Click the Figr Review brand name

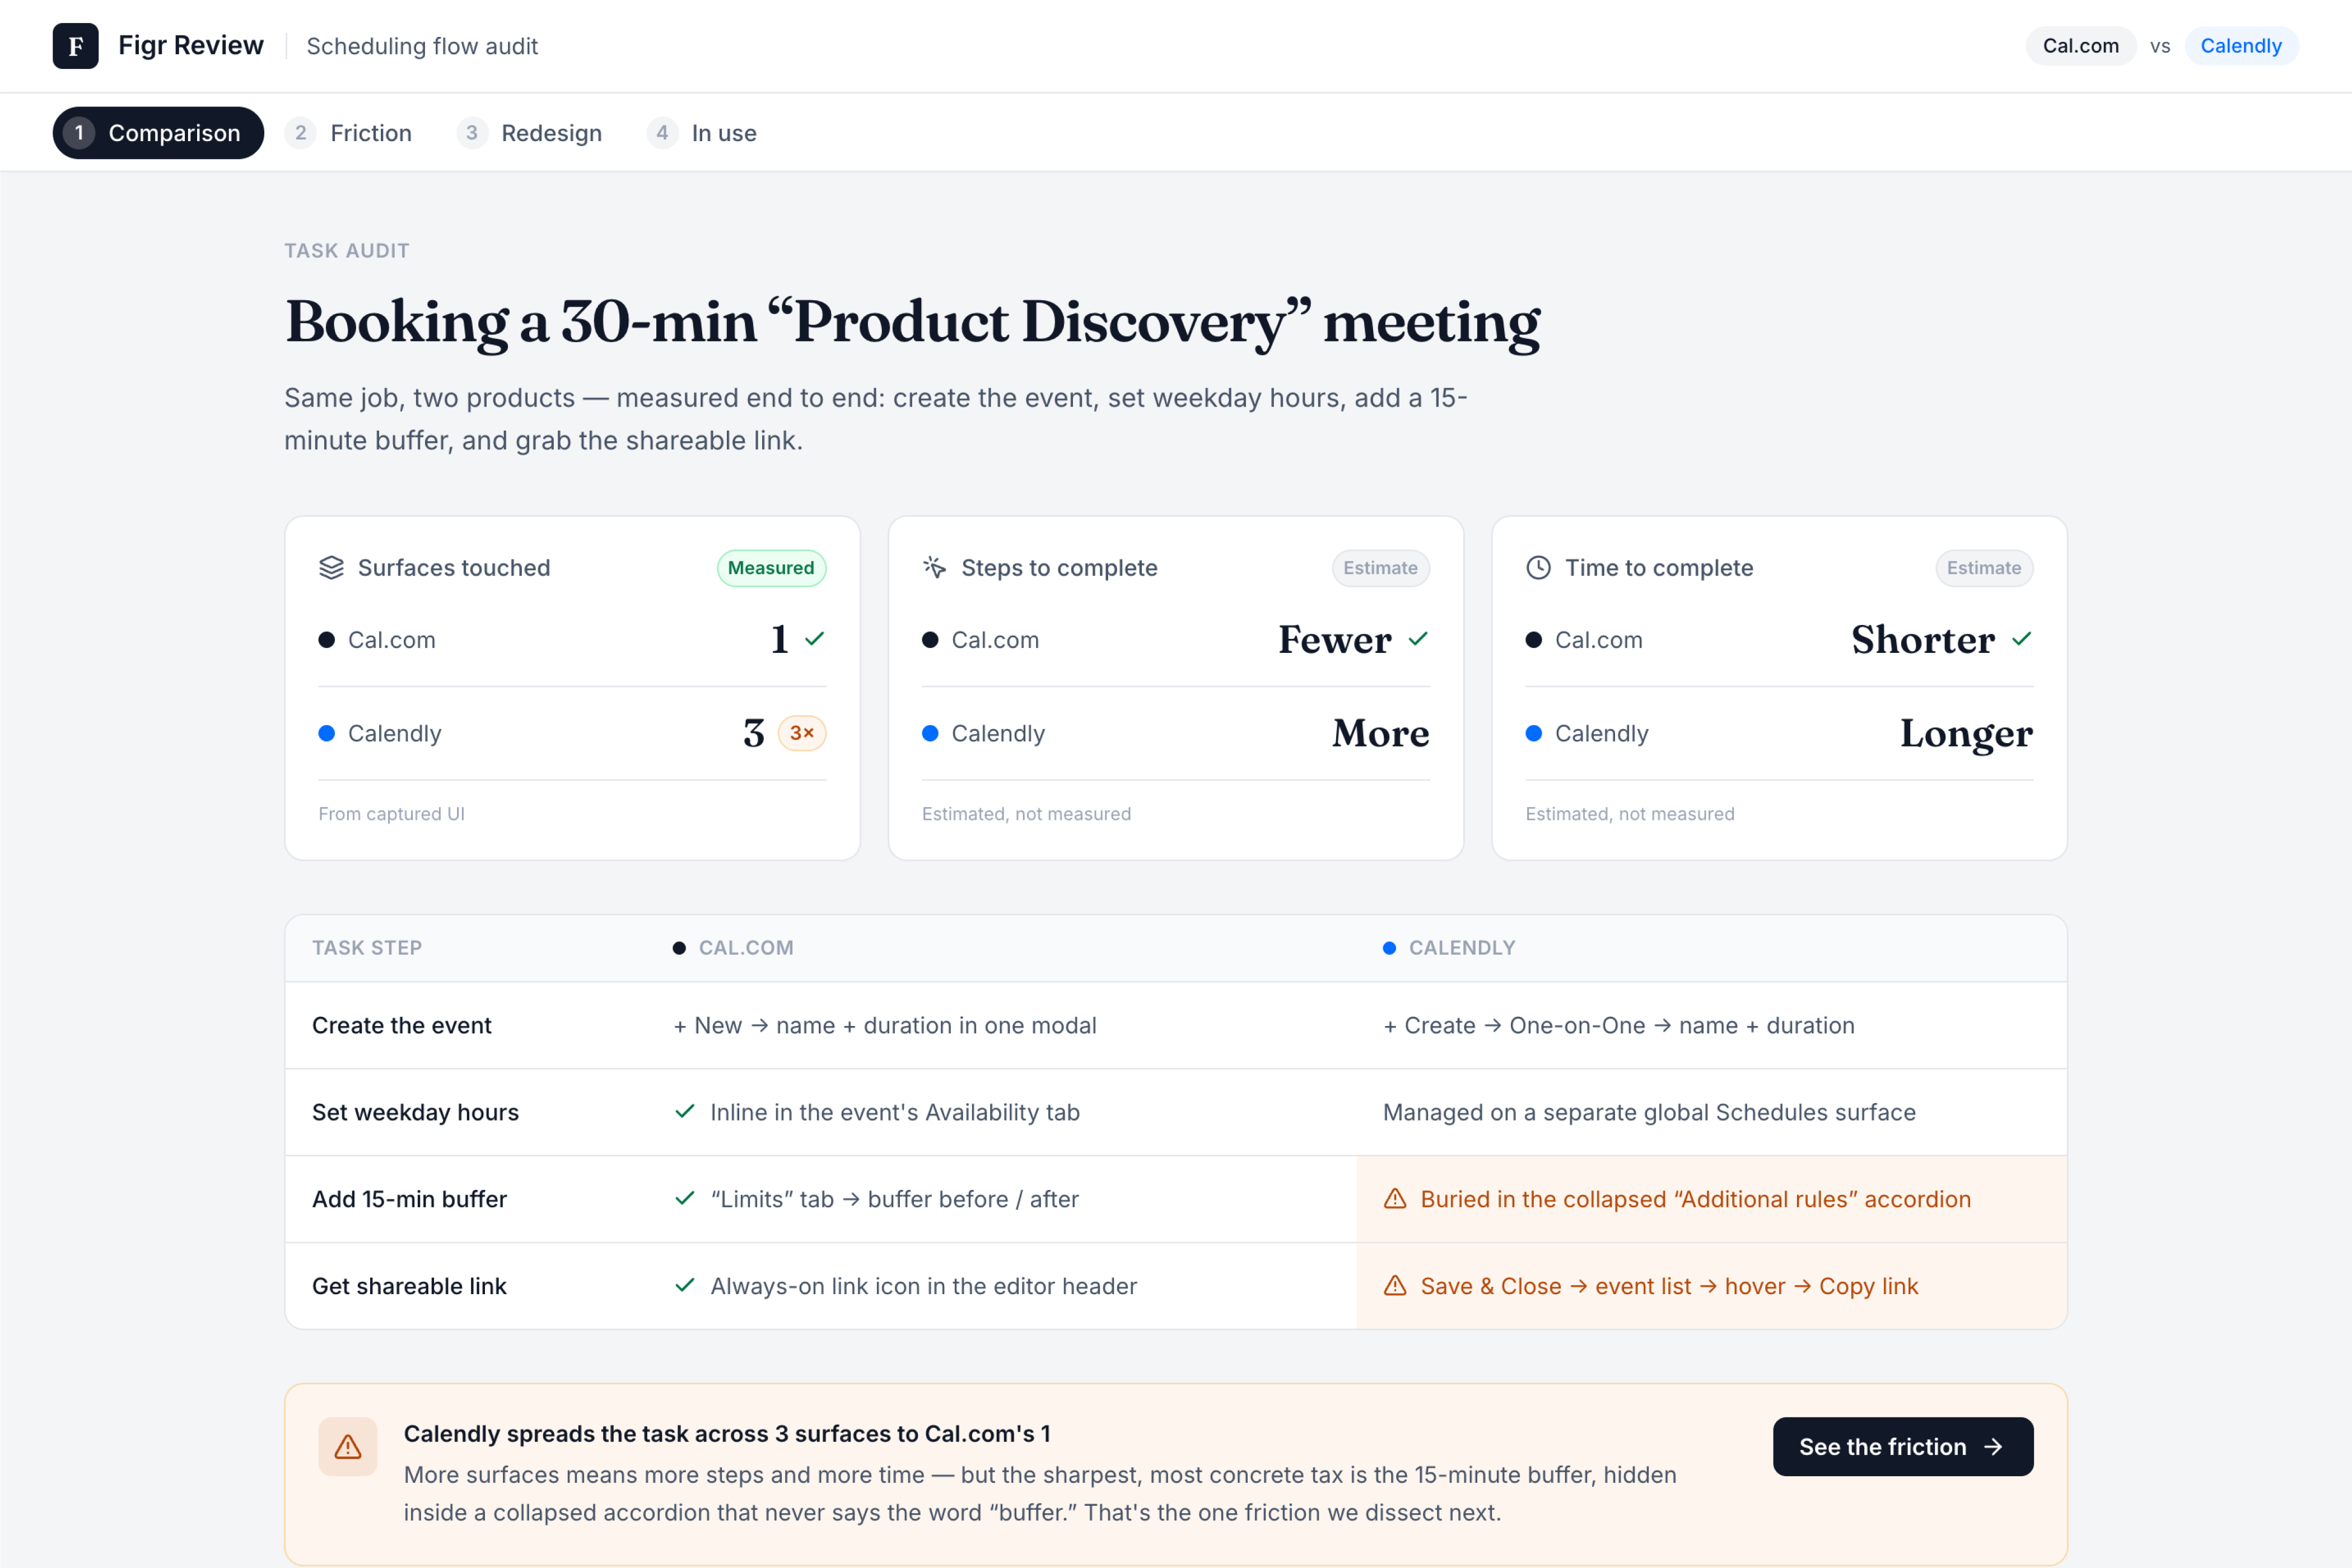coord(191,46)
